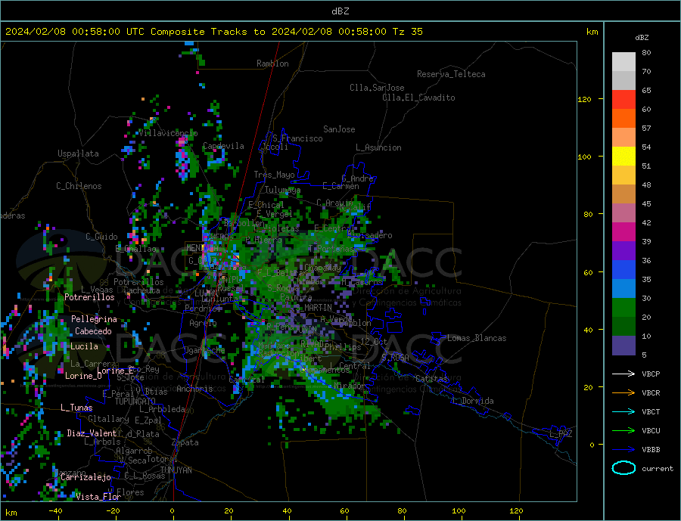Click the 'C_Guido' place label
The image size is (681, 521).
point(101,237)
